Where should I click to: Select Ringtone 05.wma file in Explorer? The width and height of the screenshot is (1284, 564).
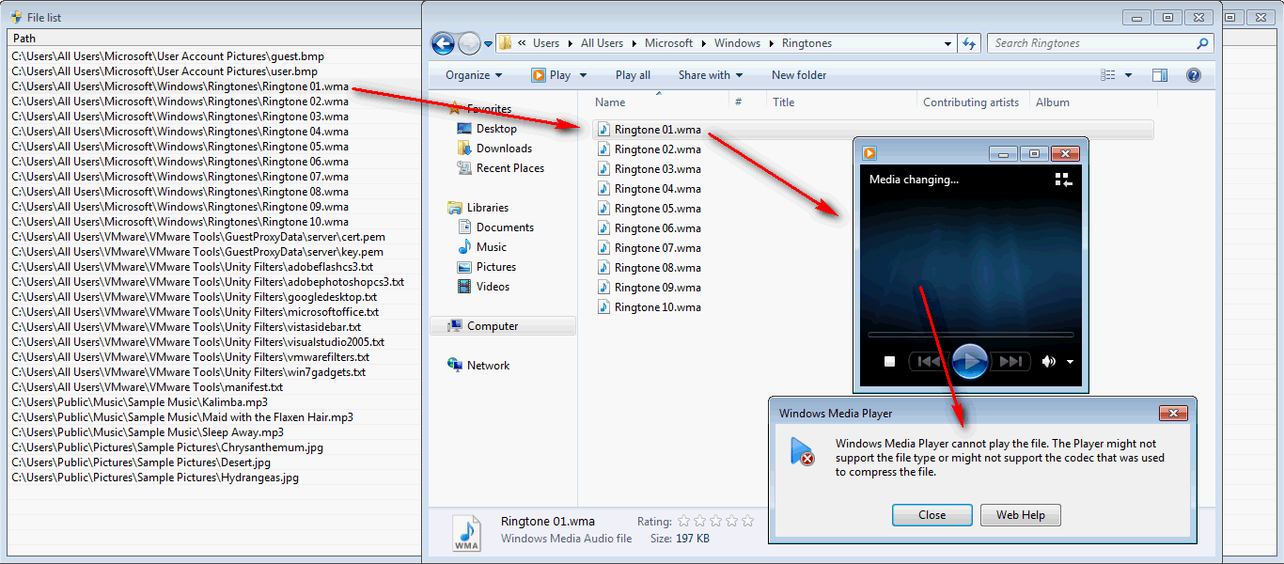[657, 209]
